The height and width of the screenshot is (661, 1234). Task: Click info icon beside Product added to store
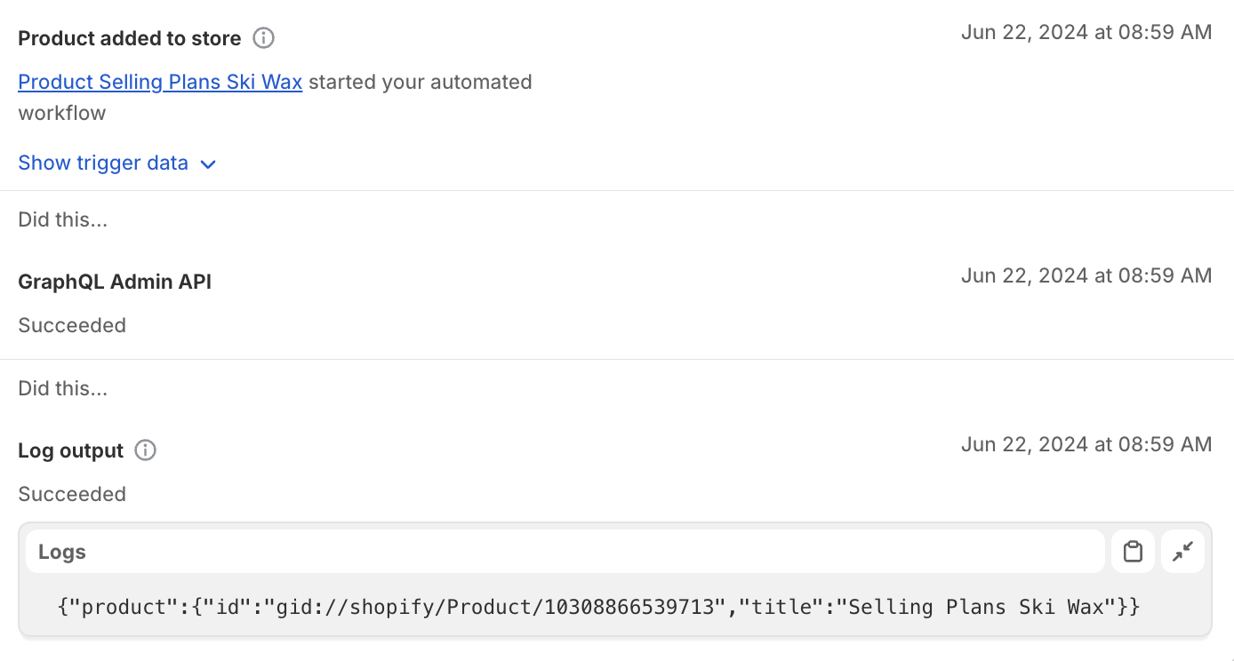[x=264, y=38]
